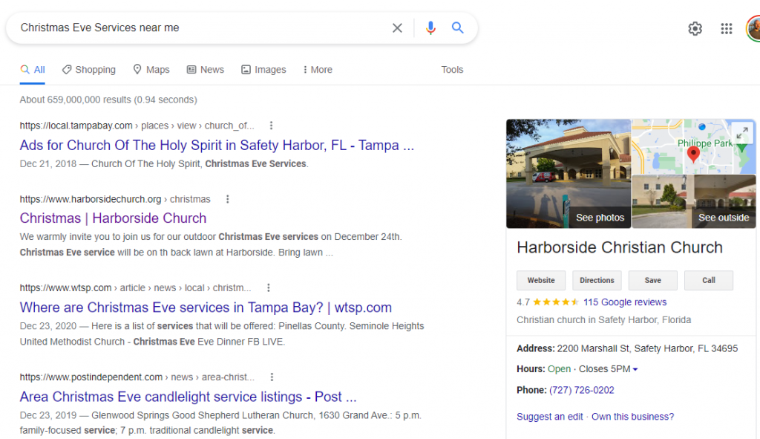Click the Call button in the knowledge panel
The width and height of the screenshot is (760, 439).
(709, 280)
